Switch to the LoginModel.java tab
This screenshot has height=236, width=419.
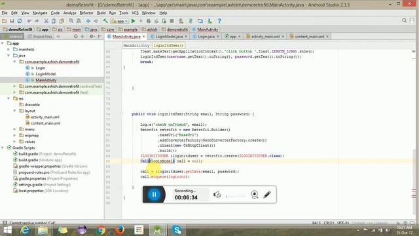[169, 37]
